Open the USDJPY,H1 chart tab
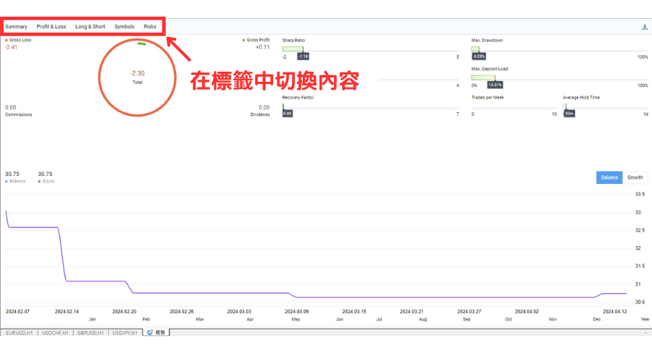652x362 pixels. click(126, 332)
